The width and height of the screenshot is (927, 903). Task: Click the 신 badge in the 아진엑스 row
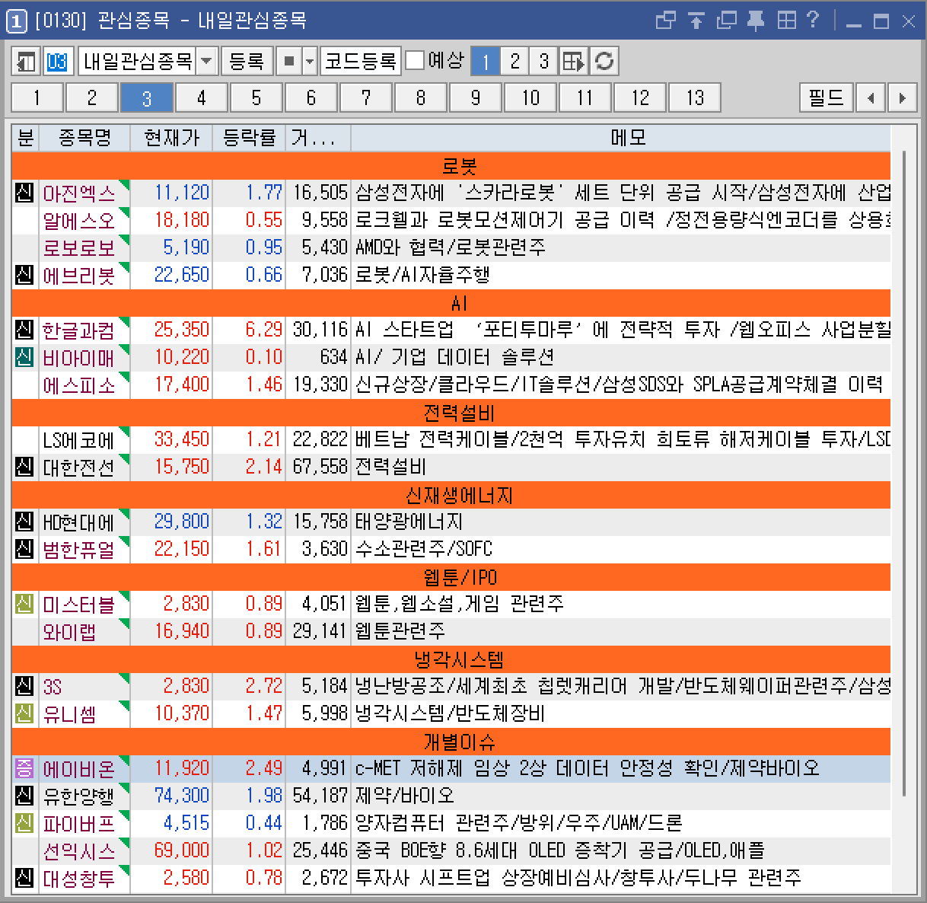coord(25,193)
